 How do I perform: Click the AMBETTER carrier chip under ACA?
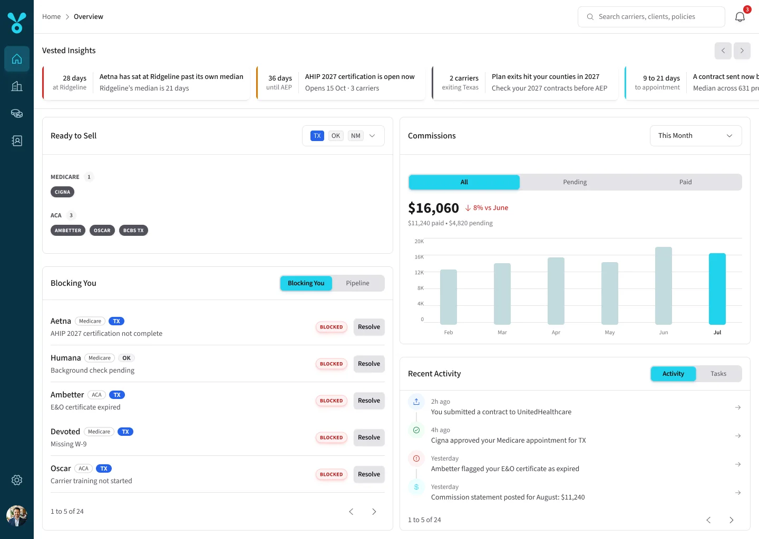68,231
